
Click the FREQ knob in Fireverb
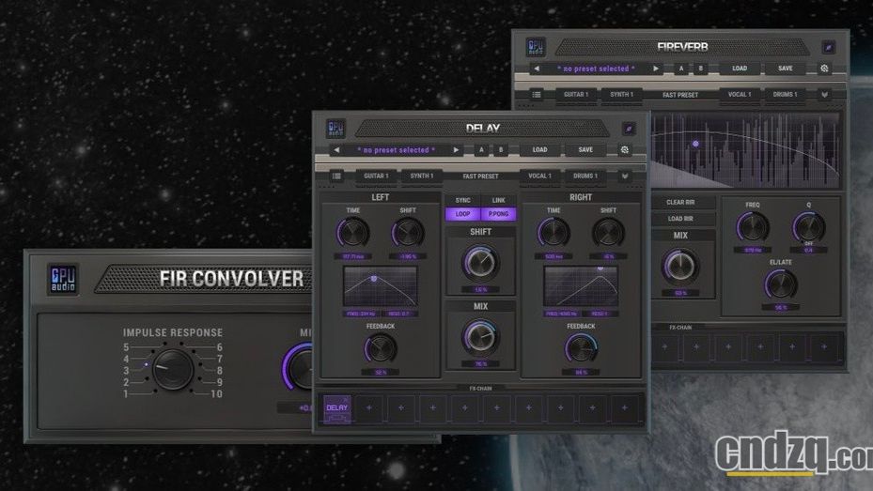(x=752, y=227)
